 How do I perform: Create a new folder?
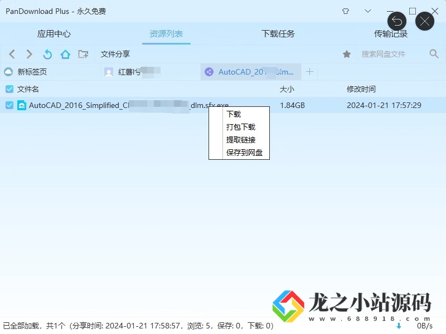[x=83, y=54]
